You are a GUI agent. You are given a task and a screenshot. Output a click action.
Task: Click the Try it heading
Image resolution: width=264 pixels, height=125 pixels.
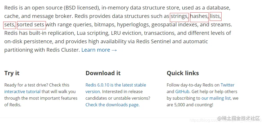click(12, 73)
